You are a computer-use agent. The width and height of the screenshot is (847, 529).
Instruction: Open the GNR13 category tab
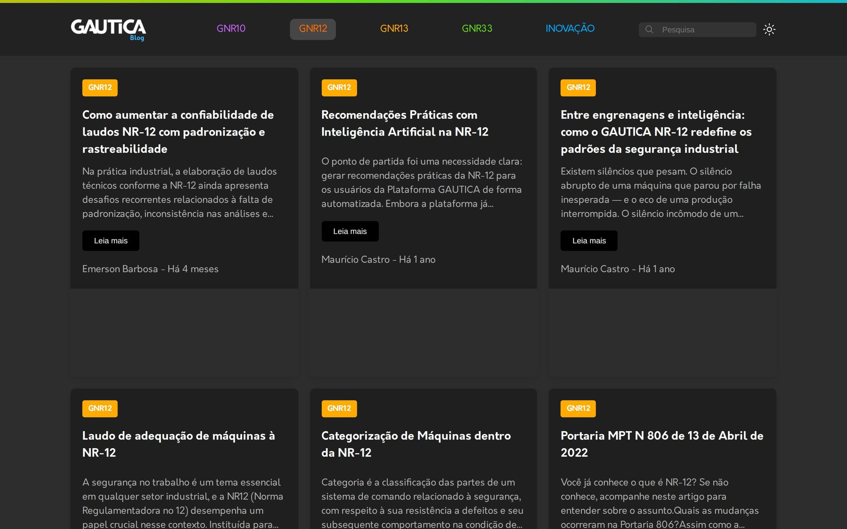tap(394, 29)
